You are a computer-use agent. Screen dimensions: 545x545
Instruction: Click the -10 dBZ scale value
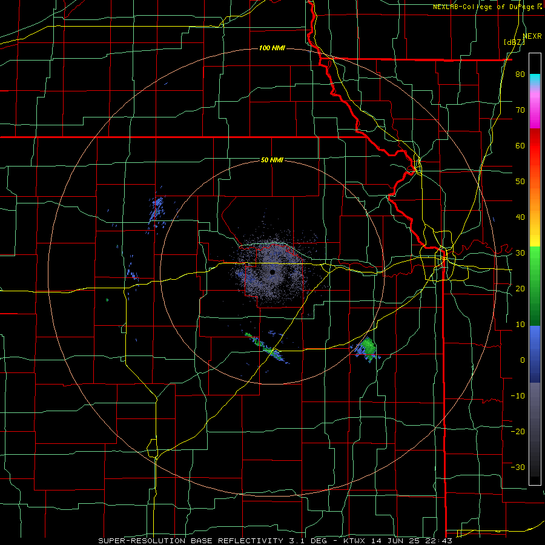pyautogui.click(x=518, y=396)
